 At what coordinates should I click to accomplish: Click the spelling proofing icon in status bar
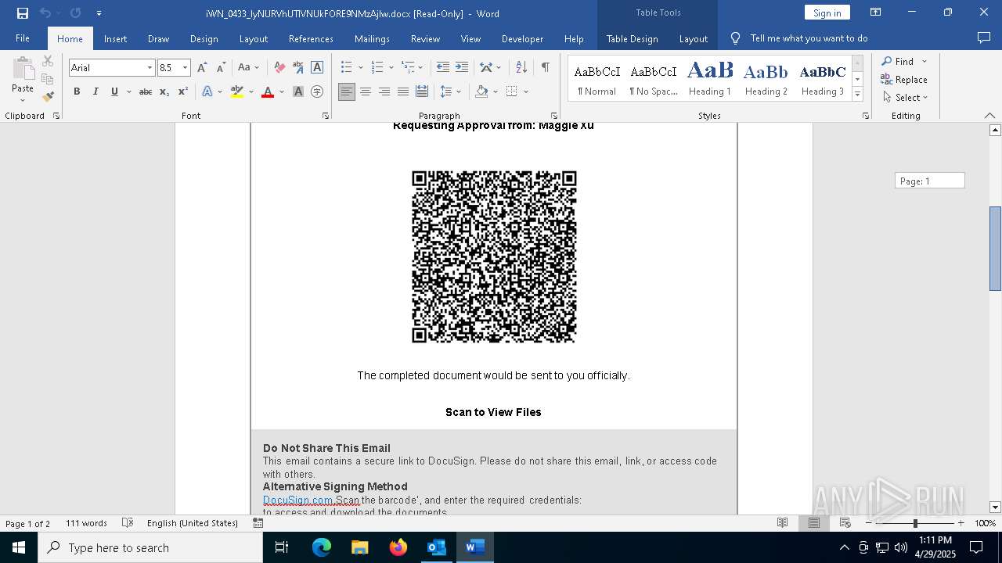pyautogui.click(x=128, y=523)
